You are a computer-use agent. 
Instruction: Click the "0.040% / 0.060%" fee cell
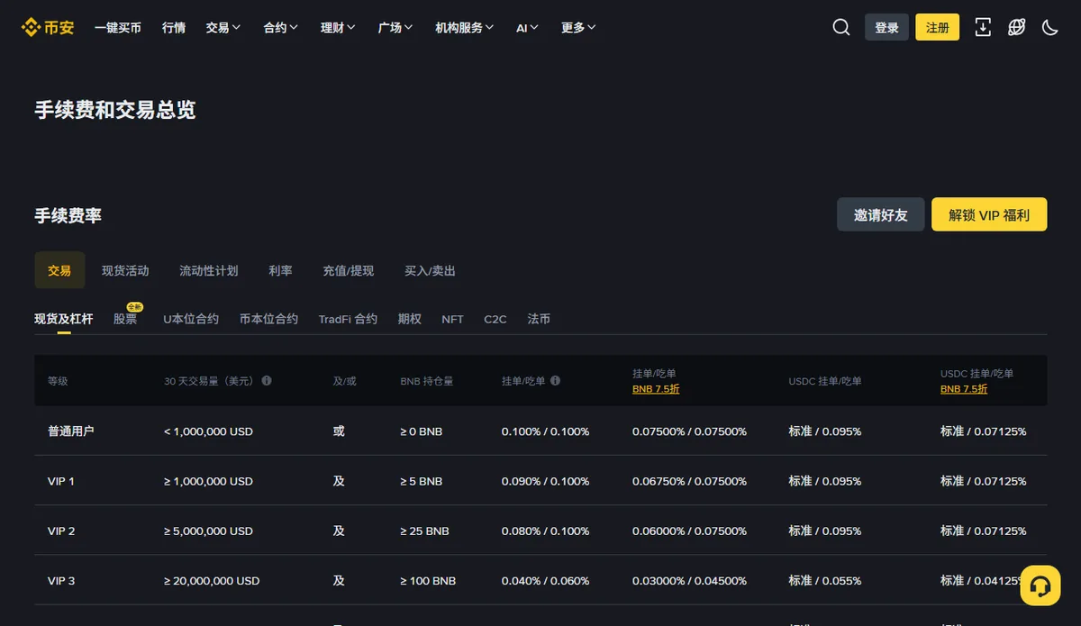coord(545,581)
